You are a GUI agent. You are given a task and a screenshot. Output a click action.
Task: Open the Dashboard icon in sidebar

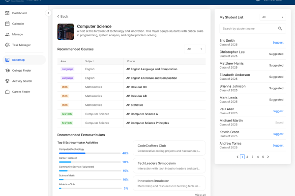(x=7, y=13)
